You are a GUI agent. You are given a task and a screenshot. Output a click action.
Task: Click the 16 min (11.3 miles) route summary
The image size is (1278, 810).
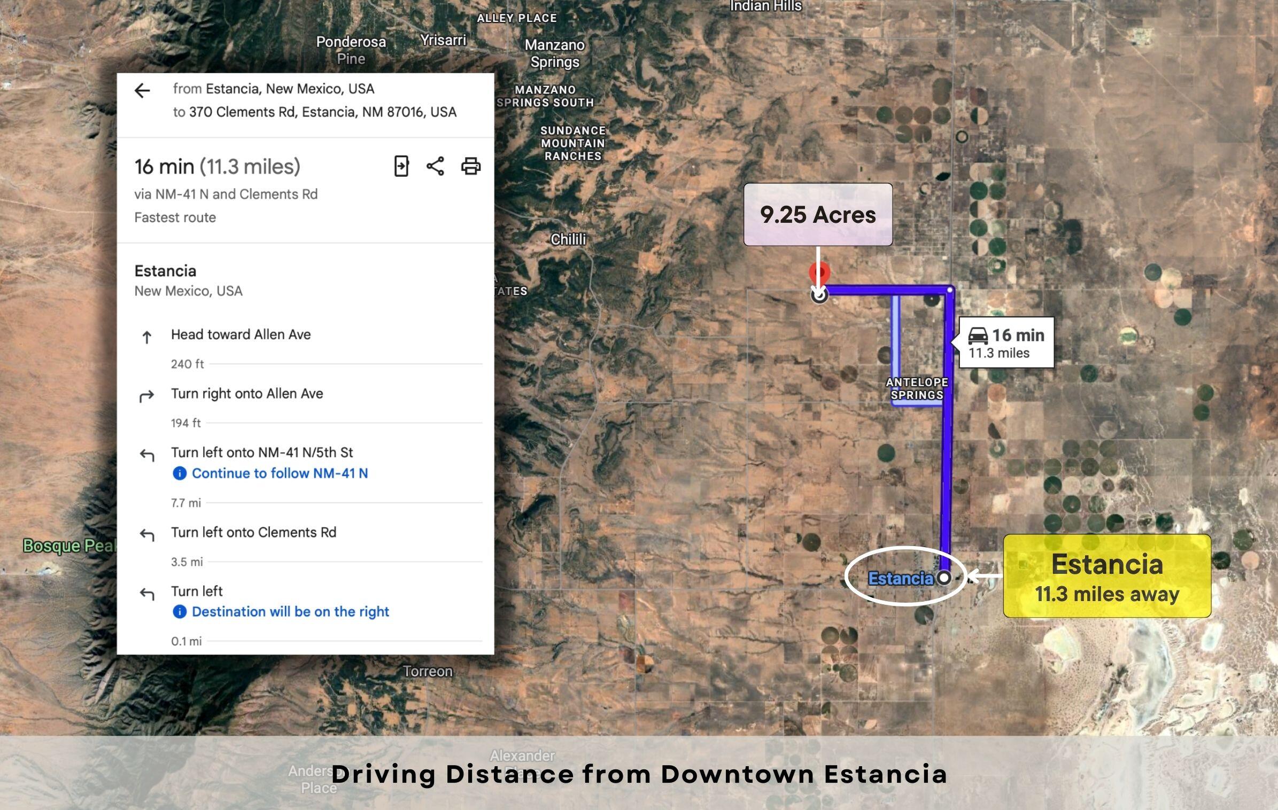tap(218, 167)
